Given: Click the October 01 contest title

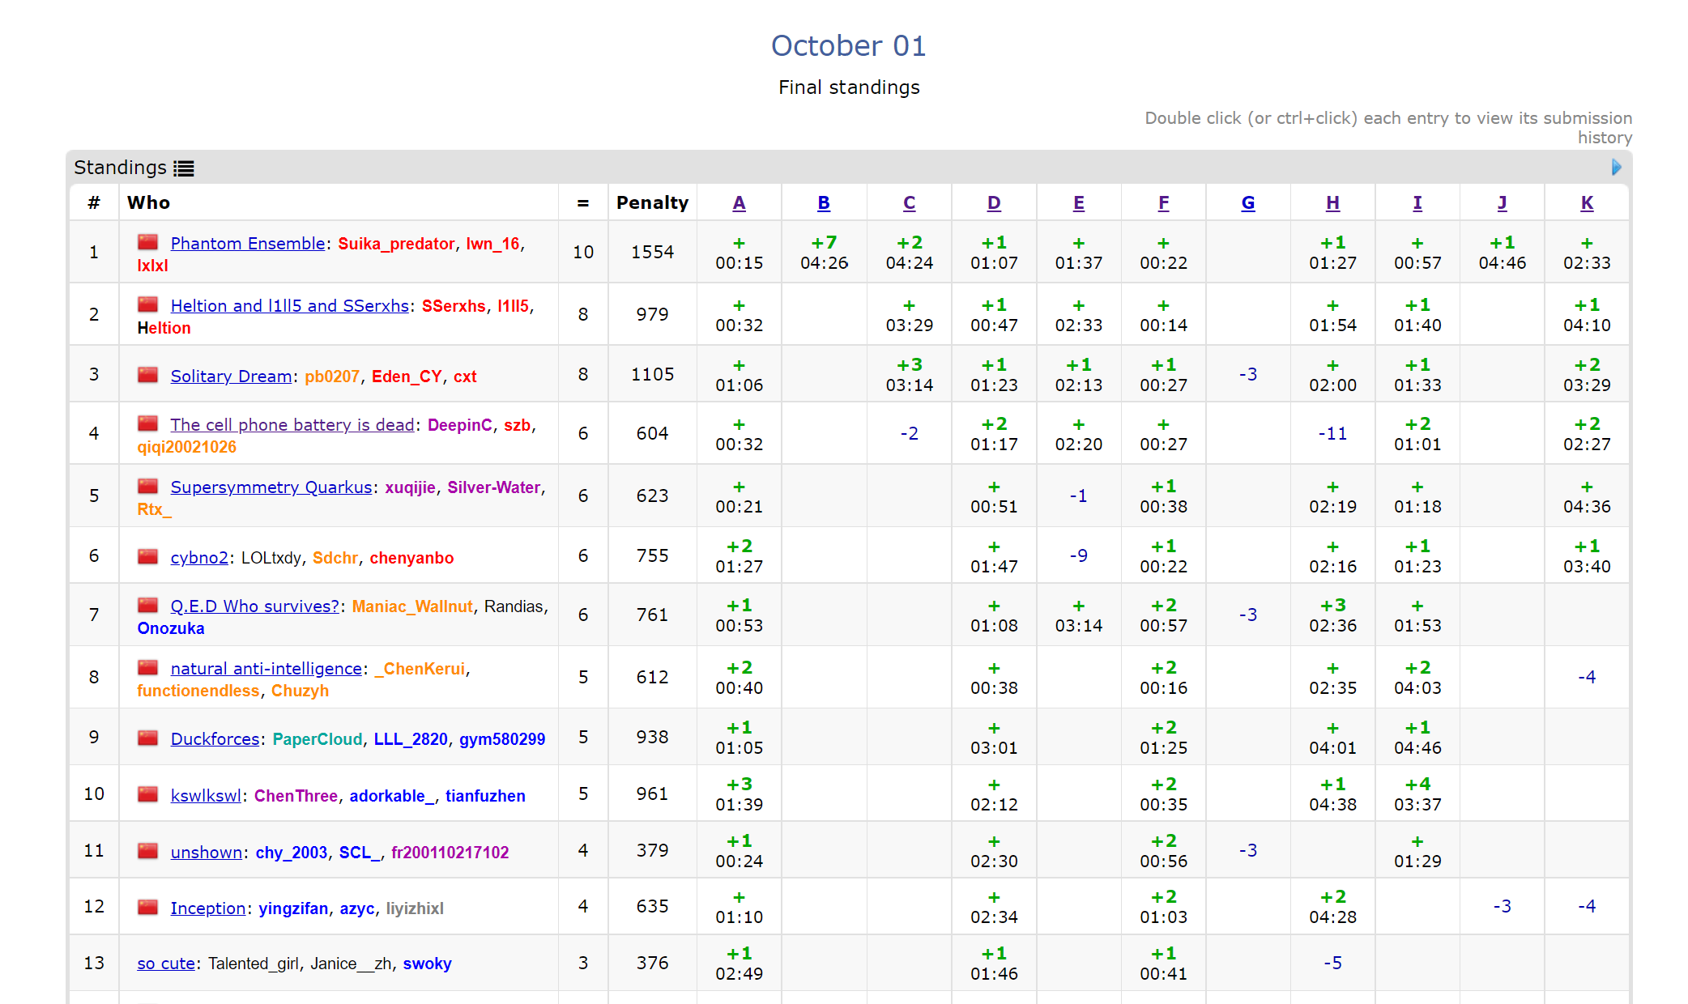Looking at the screenshot, I should [x=848, y=45].
